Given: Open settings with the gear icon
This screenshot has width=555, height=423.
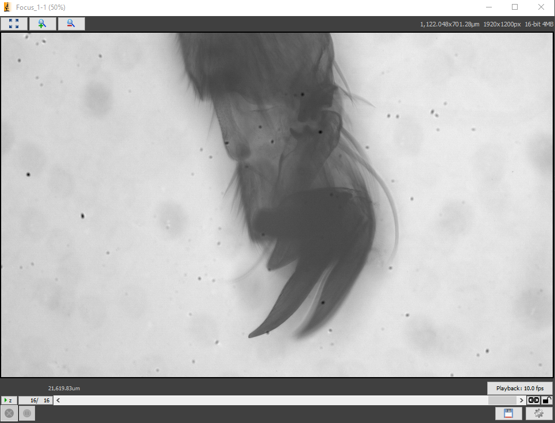Looking at the screenshot, I should pos(539,413).
